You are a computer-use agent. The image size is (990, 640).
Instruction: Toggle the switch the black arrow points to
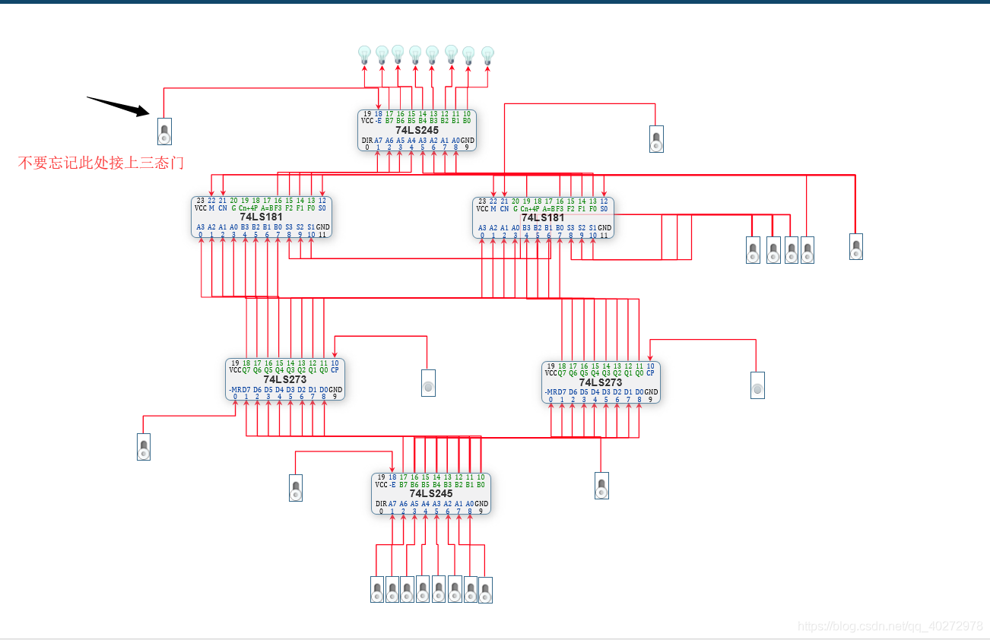click(x=163, y=131)
